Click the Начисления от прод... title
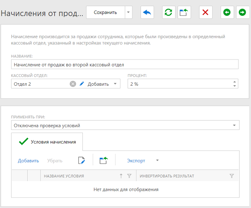Screen dimensions: 251x208 click(42, 13)
